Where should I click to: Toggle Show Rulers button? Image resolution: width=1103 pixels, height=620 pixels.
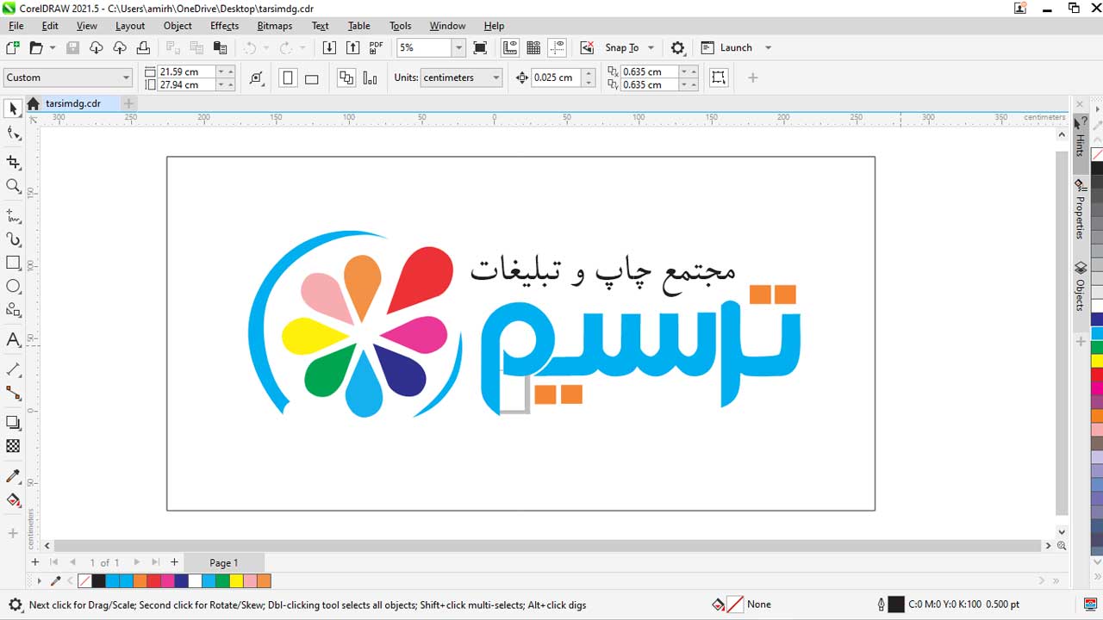509,48
